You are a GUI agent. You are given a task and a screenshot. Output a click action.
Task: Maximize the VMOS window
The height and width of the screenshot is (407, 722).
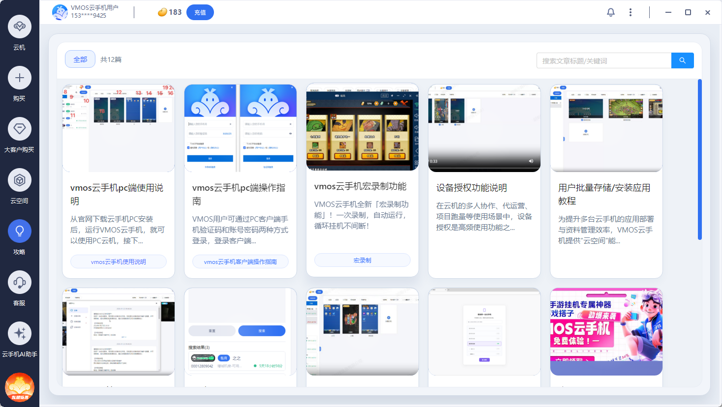coord(688,12)
